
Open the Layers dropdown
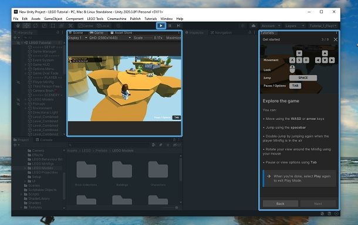(x=295, y=26)
